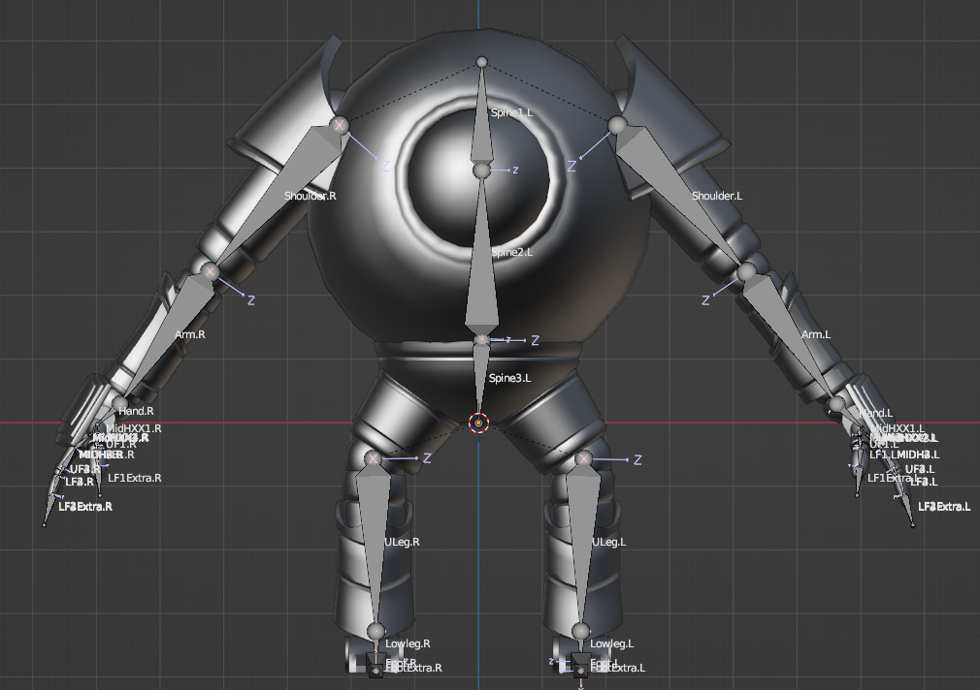Click the Hand.L bone label

coord(875,413)
